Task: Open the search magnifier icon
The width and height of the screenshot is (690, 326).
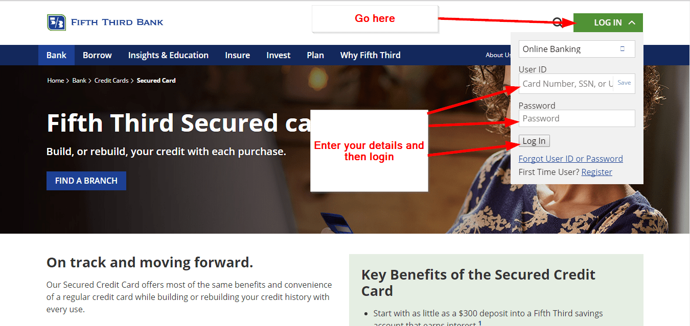Action: point(557,22)
